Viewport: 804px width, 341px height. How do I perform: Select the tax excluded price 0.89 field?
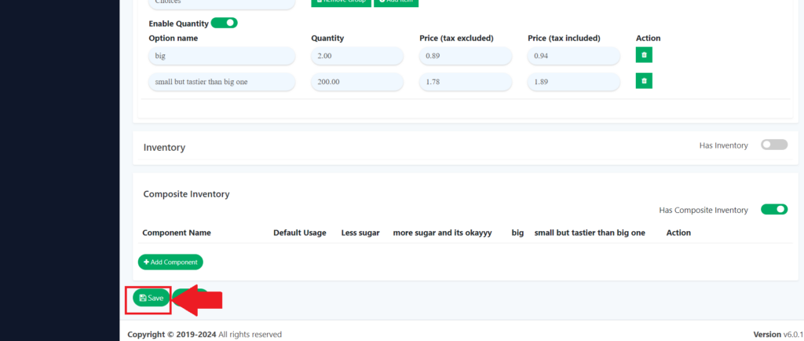[x=466, y=56]
